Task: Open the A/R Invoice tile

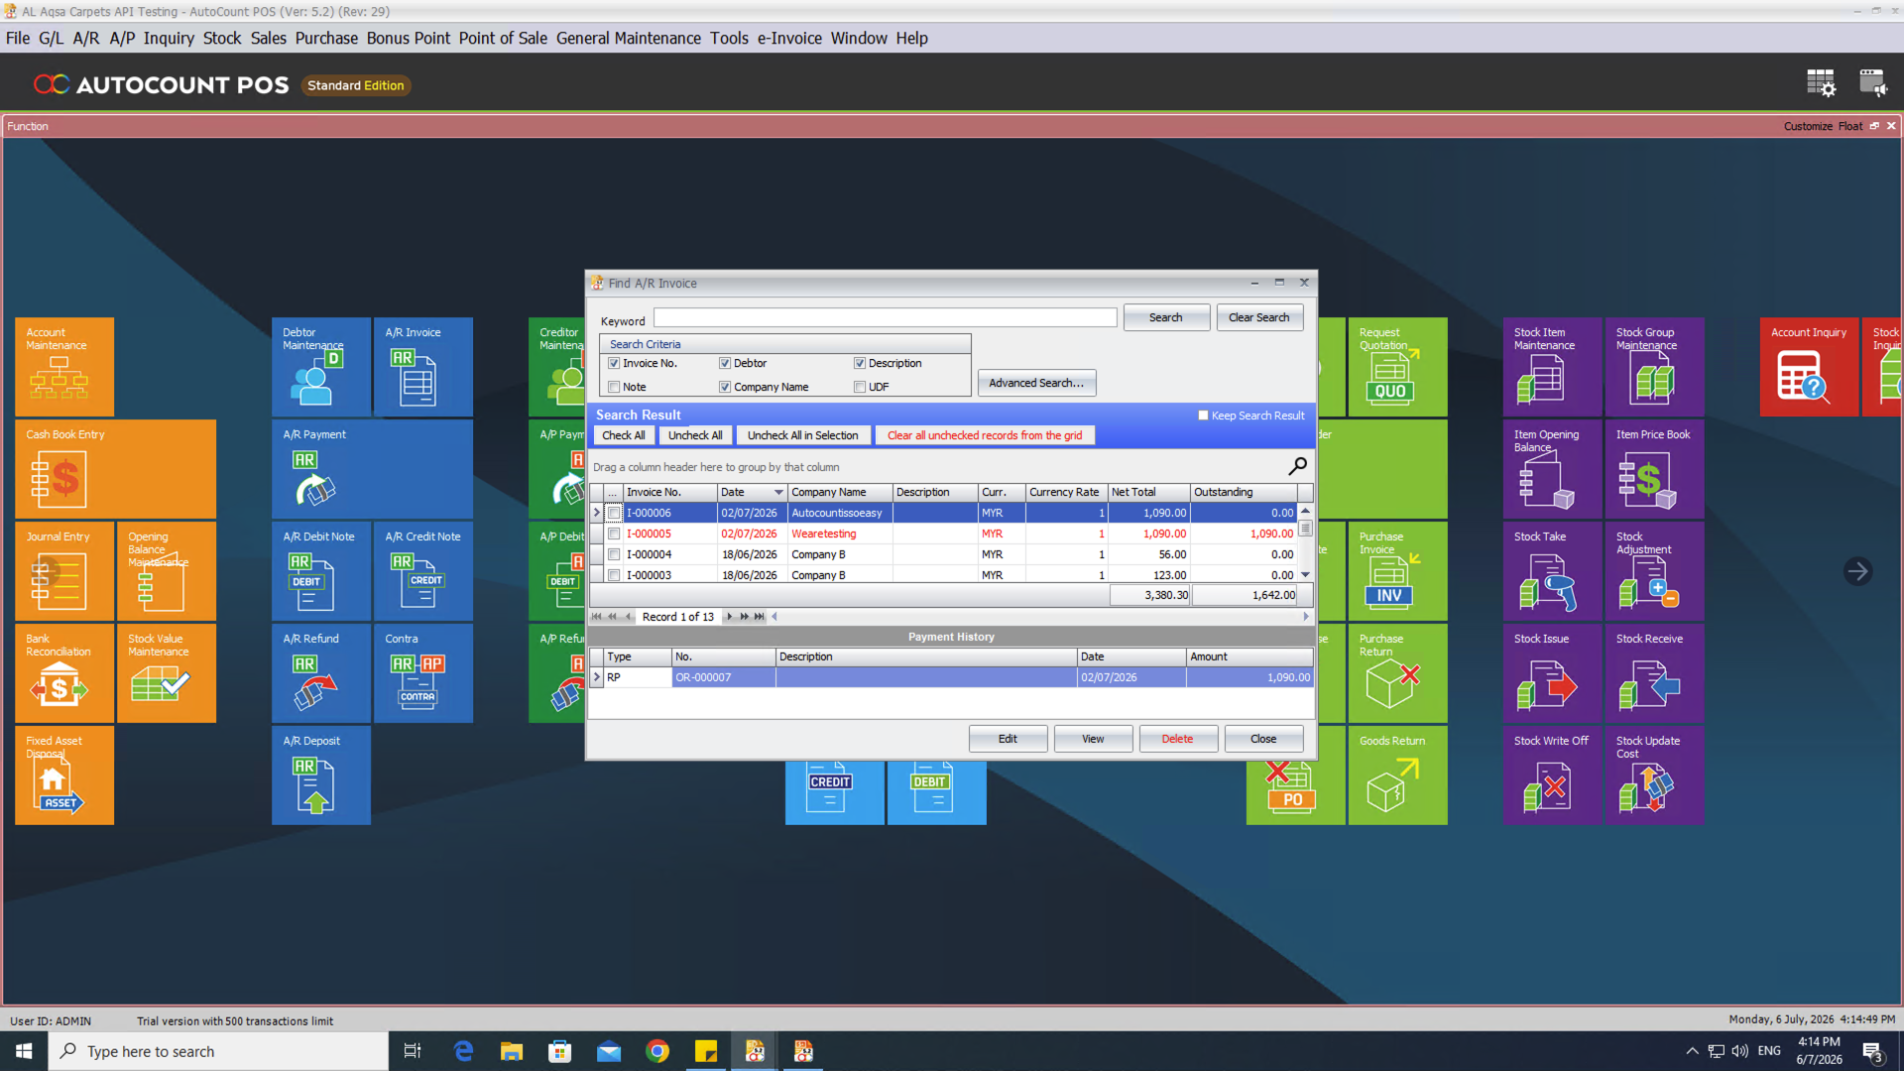Action: 423,367
